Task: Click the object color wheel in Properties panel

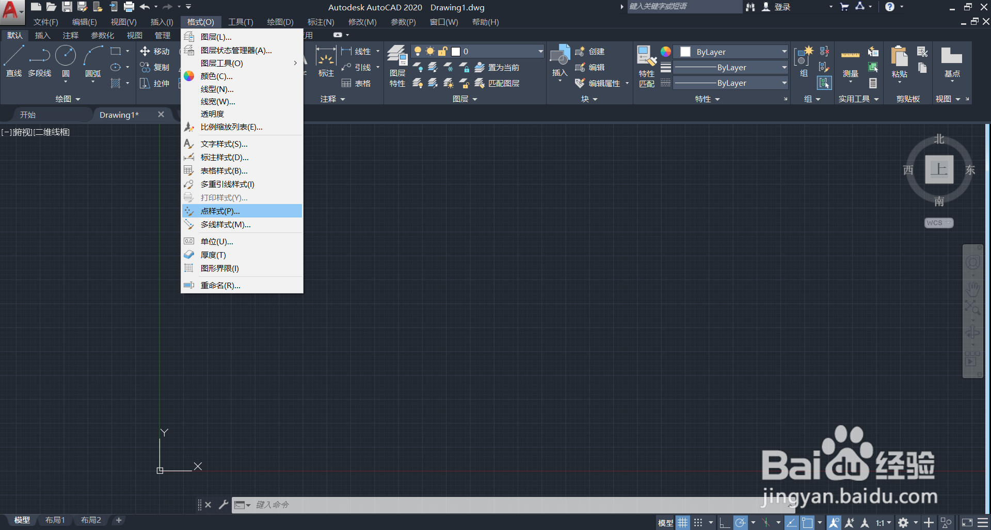Action: pyautogui.click(x=666, y=52)
